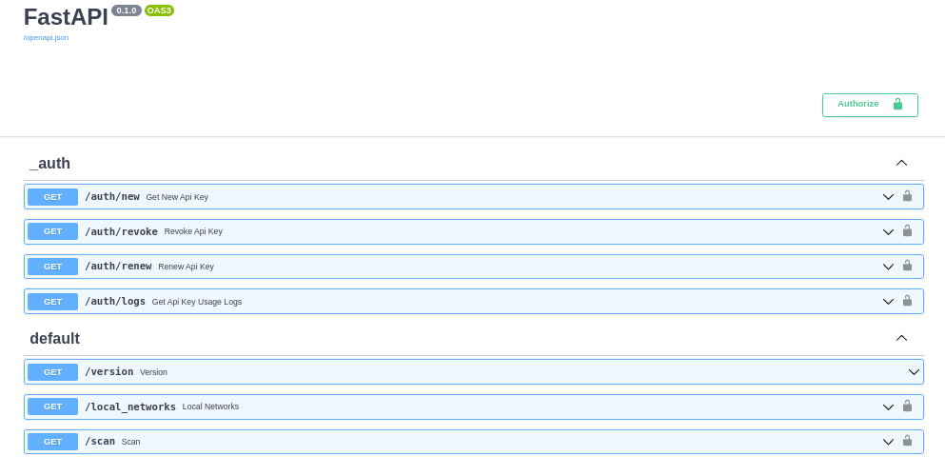Click the lock icon on /local_networks

pos(907,407)
